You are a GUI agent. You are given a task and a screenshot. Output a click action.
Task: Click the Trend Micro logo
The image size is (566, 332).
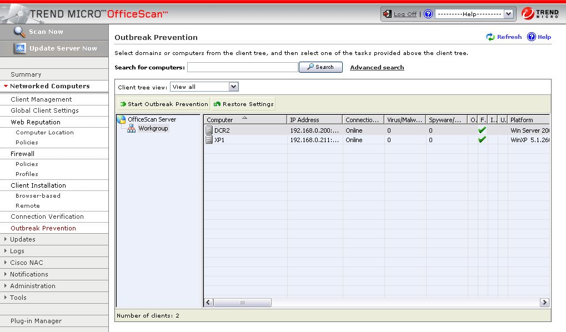pos(540,14)
